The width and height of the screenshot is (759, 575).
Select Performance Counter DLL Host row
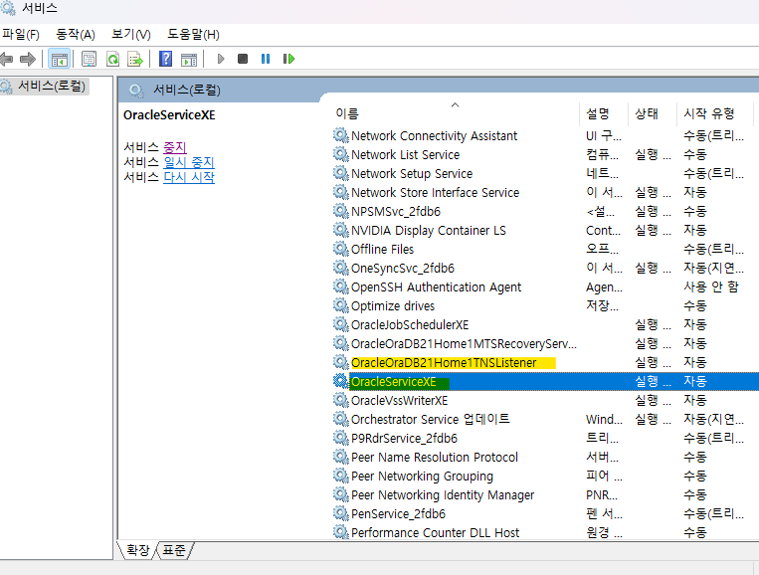545,532
